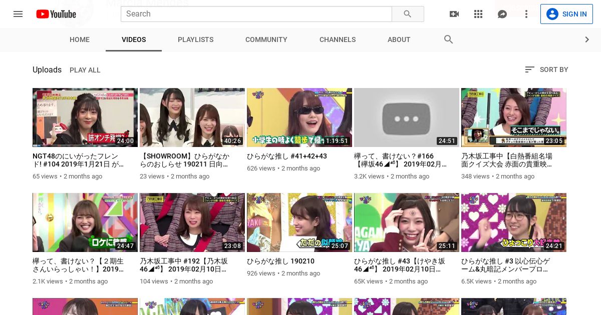Open the create video camera icon
601x315 pixels.
(454, 14)
